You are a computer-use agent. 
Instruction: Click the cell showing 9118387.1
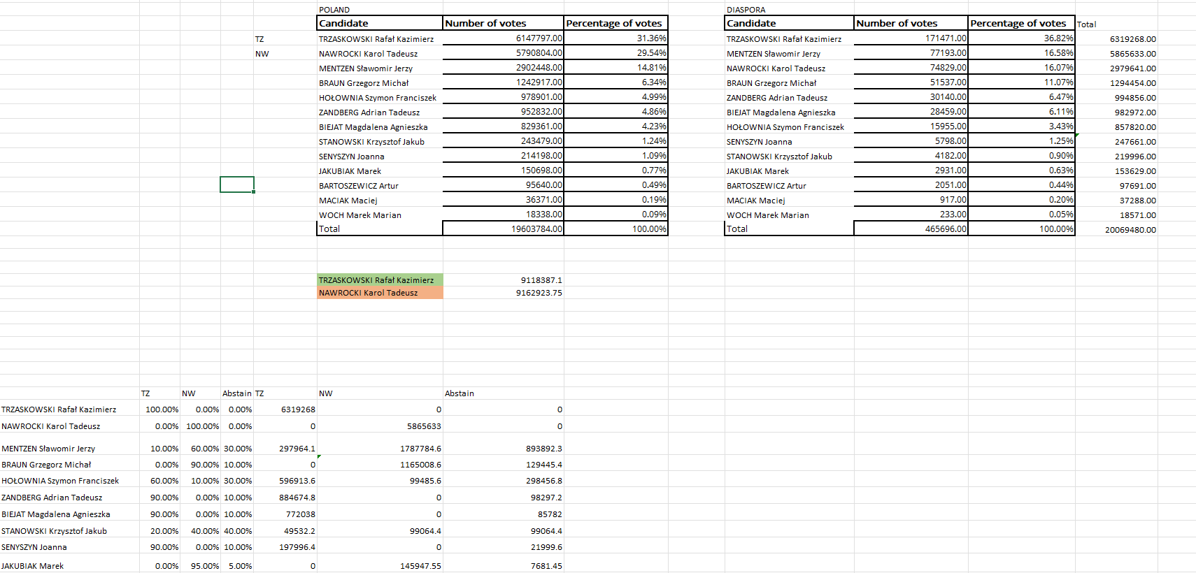click(x=541, y=280)
